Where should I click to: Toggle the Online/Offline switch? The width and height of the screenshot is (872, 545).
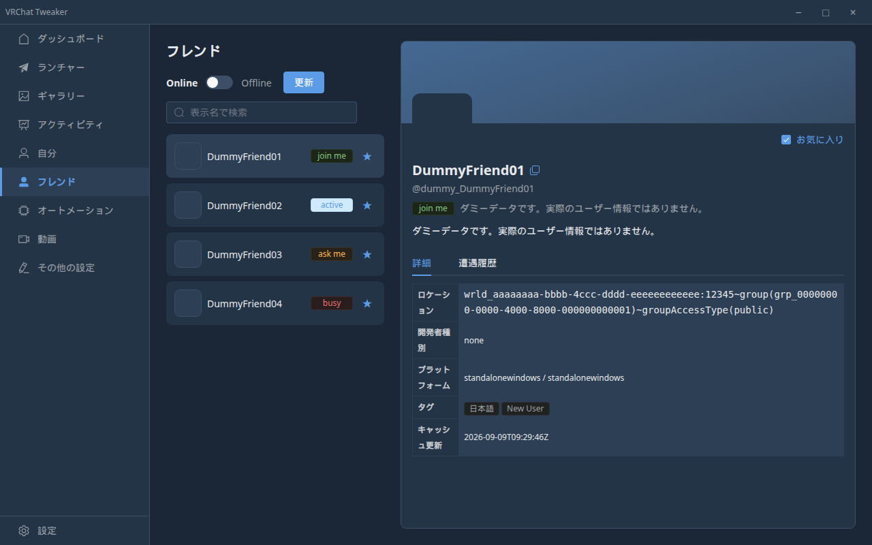coord(219,82)
